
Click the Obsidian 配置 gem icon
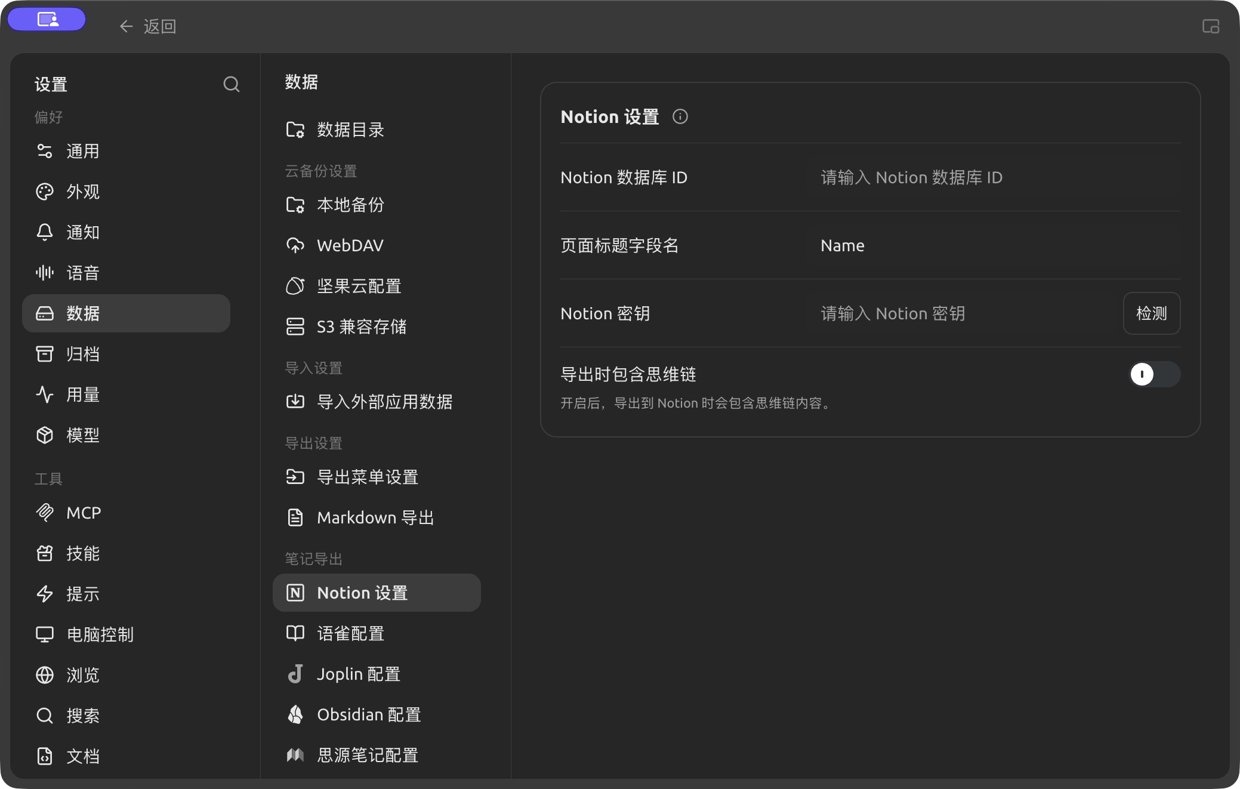point(295,714)
